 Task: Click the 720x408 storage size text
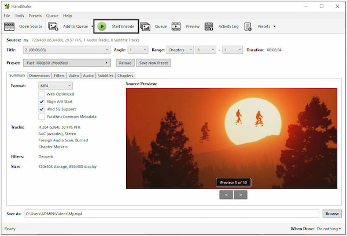click(68, 166)
